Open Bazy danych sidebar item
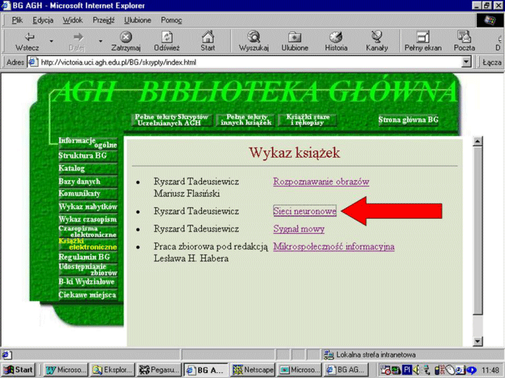The height and width of the screenshot is (378, 505). tap(87, 181)
